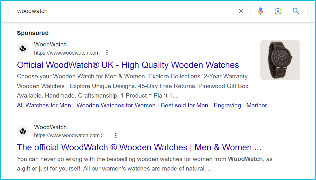Open three-dot menu for the organic WoodWatch result

[x=116, y=135]
